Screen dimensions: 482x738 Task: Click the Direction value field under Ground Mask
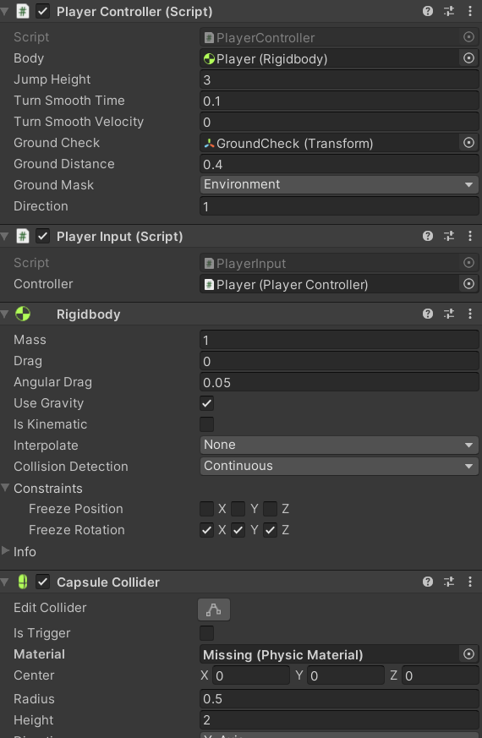tap(339, 206)
